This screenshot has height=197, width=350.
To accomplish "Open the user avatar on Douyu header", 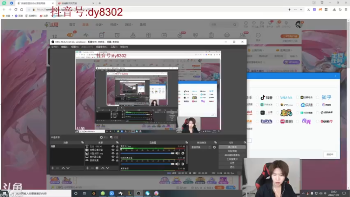I will click(299, 25).
